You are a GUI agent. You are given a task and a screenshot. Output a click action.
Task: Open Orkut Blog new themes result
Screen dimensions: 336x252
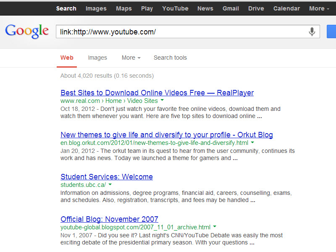click(167, 134)
